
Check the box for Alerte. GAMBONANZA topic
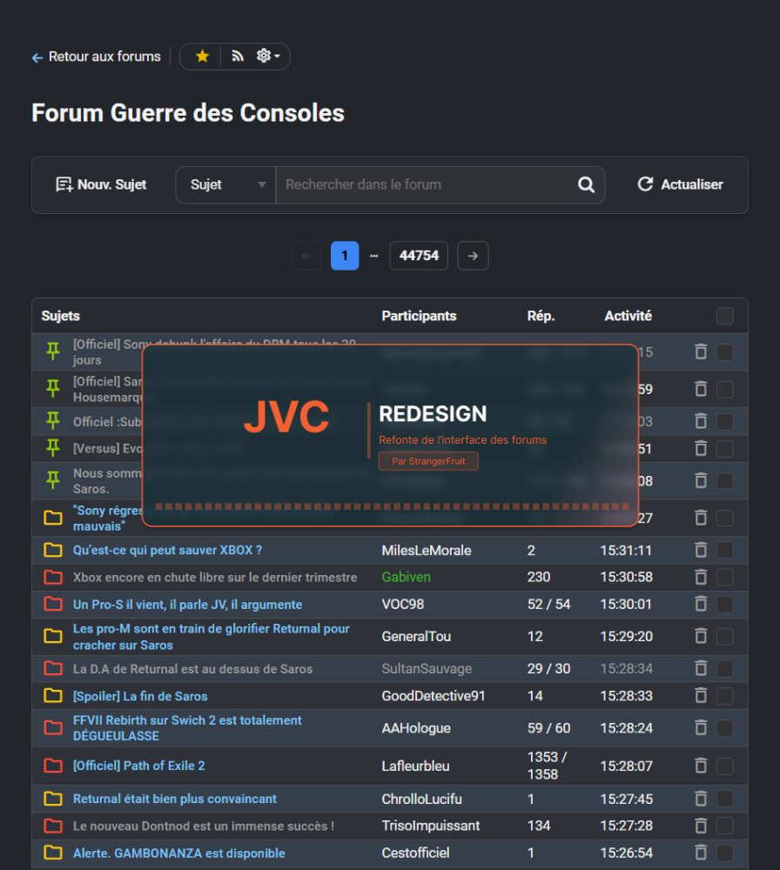point(724,853)
